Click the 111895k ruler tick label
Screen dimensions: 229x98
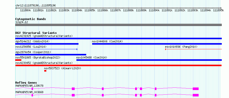[x=218, y=10]
